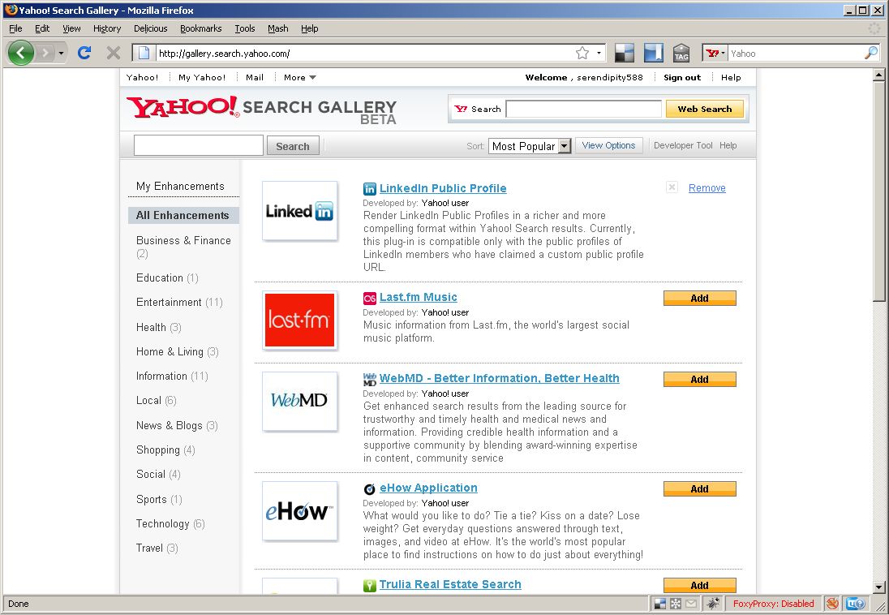Click the page icon in the address bar

pyautogui.click(x=144, y=53)
